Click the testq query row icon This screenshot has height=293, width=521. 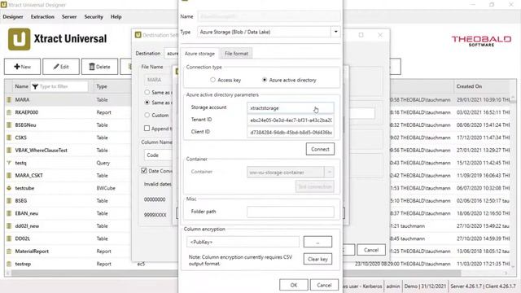click(x=9, y=163)
